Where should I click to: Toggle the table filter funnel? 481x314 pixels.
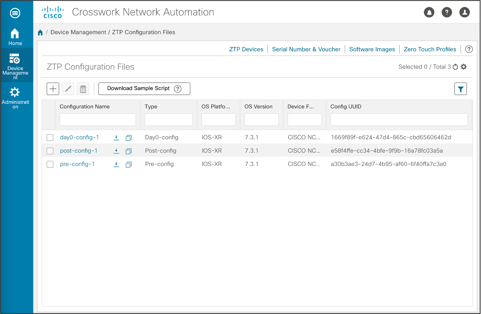(461, 89)
